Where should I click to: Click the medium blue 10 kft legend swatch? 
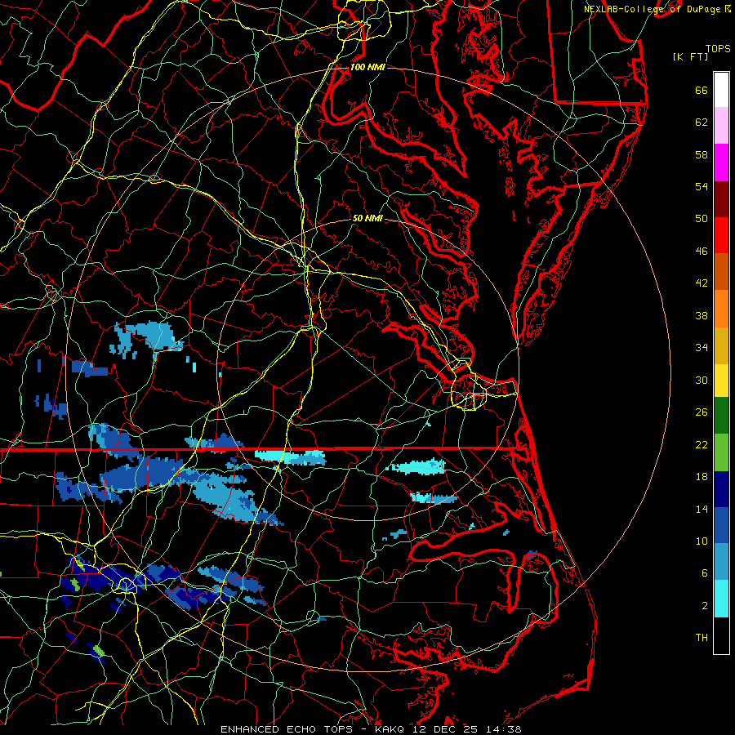pos(721,526)
